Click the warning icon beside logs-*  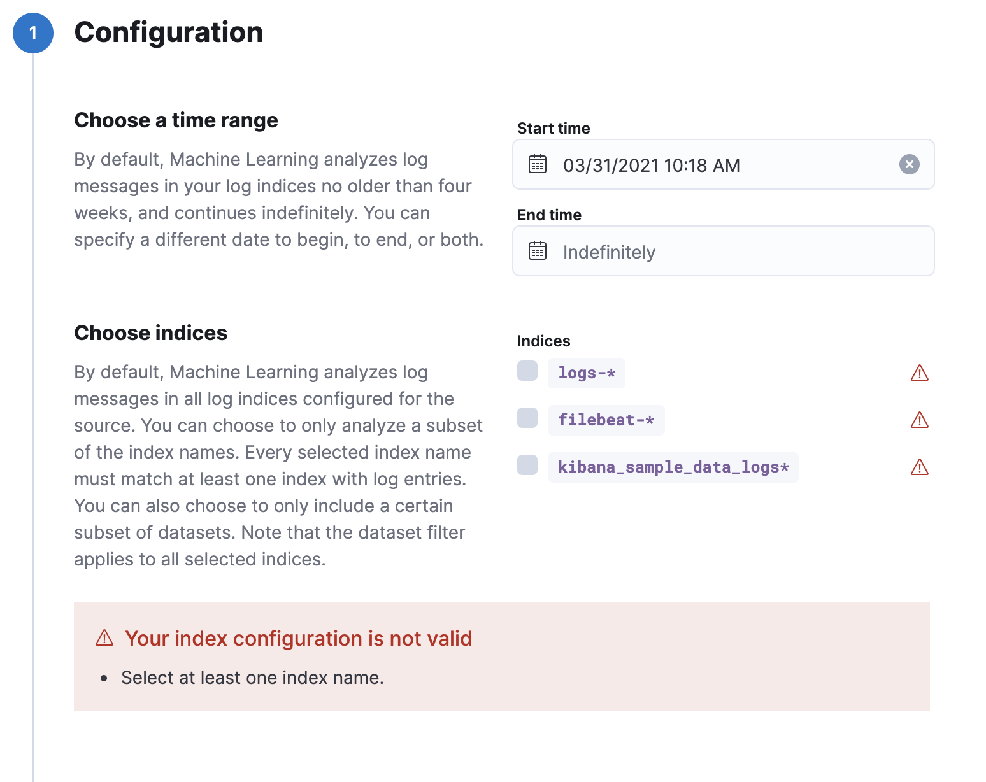pos(919,373)
